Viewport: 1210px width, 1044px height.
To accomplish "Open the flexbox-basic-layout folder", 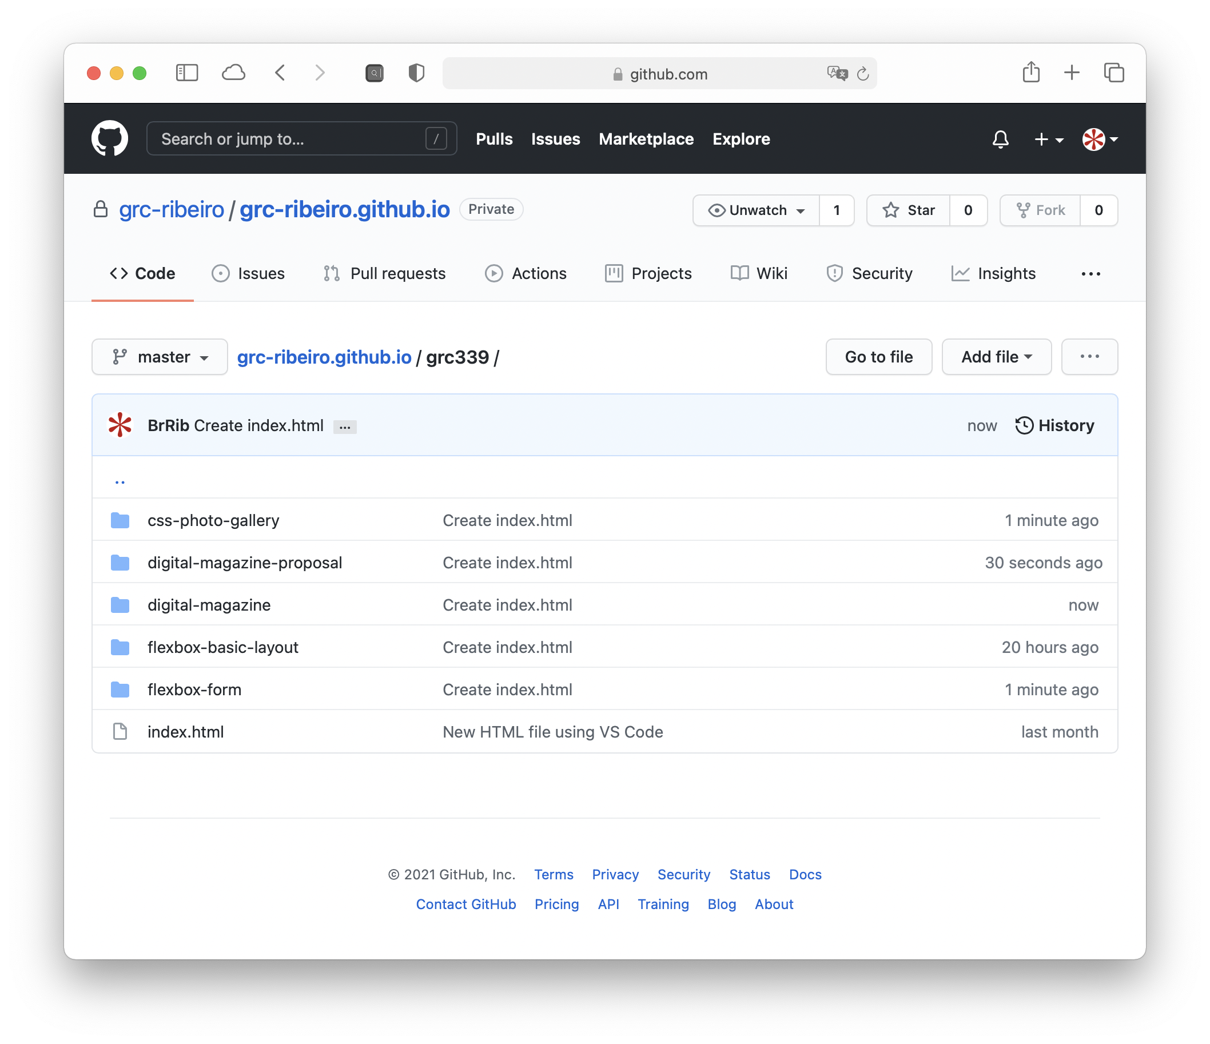I will pyautogui.click(x=222, y=647).
